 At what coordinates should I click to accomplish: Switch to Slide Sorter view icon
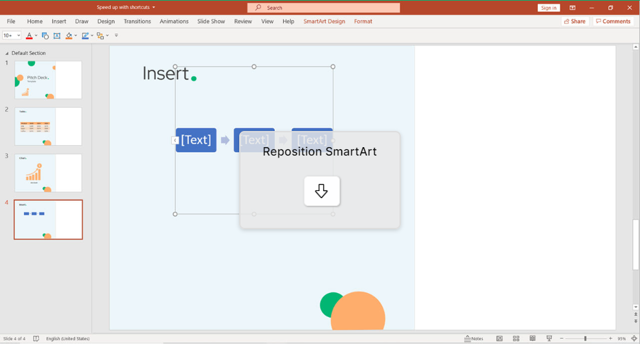(516, 339)
